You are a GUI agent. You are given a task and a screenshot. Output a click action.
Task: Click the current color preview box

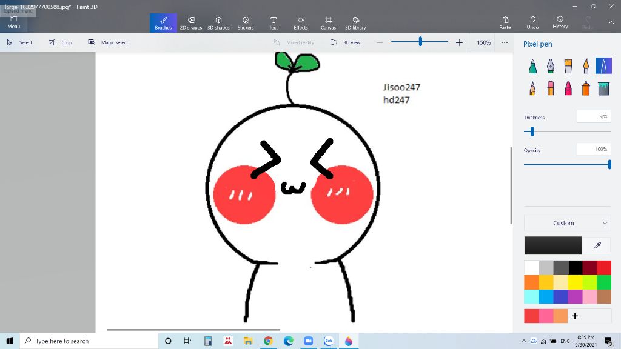(x=553, y=245)
